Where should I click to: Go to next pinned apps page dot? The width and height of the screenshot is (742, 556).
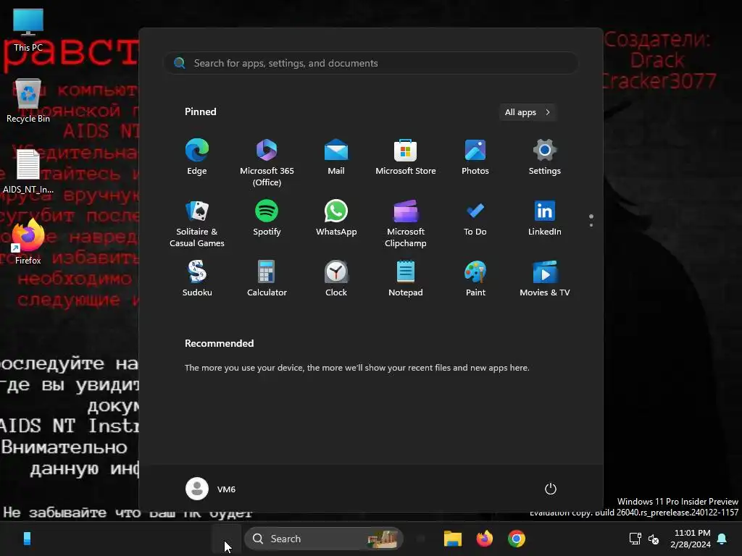click(591, 225)
